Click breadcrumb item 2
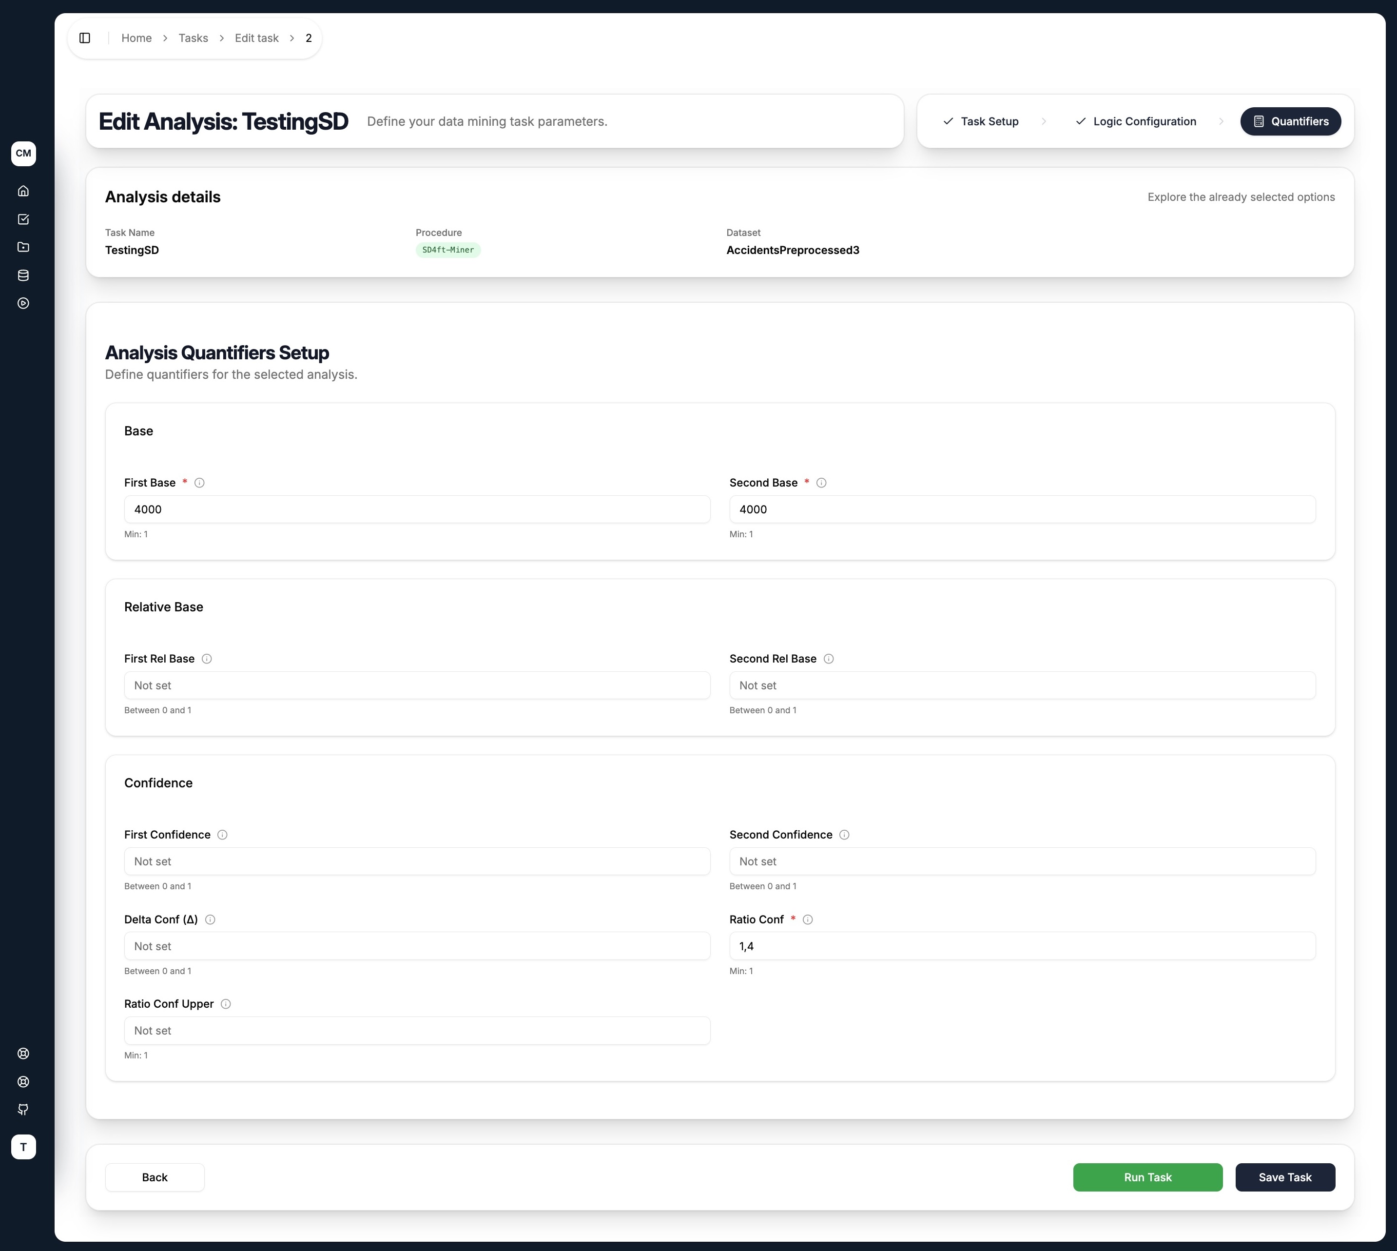The image size is (1397, 1251). click(x=309, y=38)
